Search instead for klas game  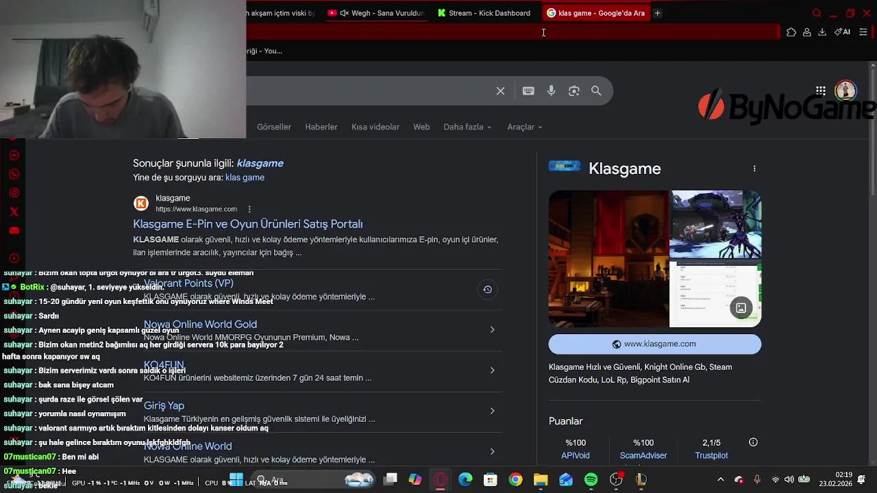coord(245,177)
